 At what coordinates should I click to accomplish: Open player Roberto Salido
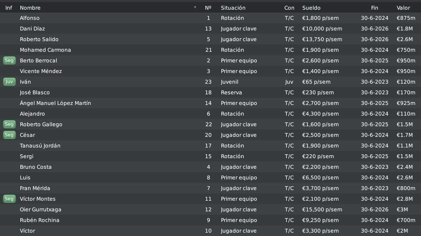(x=39, y=39)
